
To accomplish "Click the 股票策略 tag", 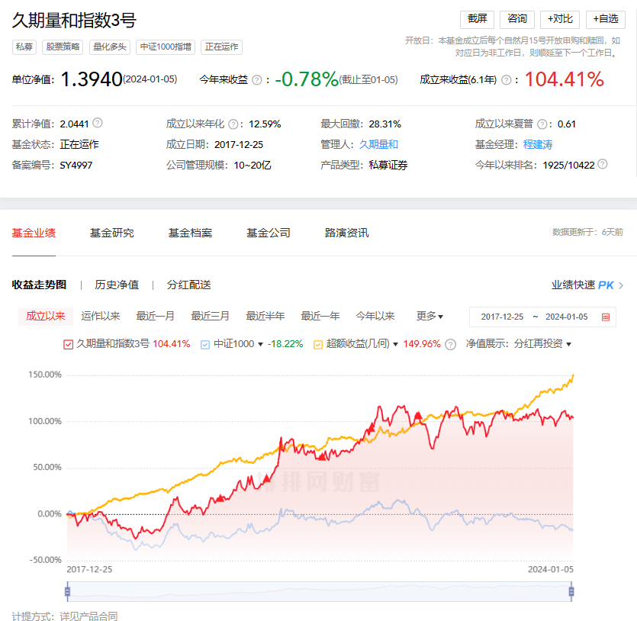I will pyautogui.click(x=63, y=47).
